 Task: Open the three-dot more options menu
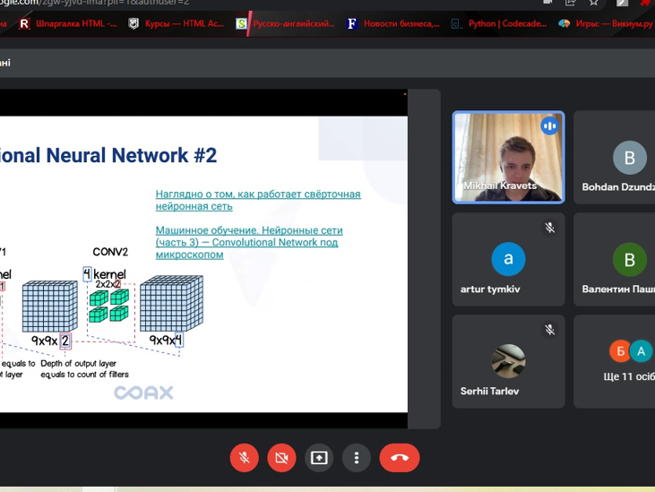point(357,458)
